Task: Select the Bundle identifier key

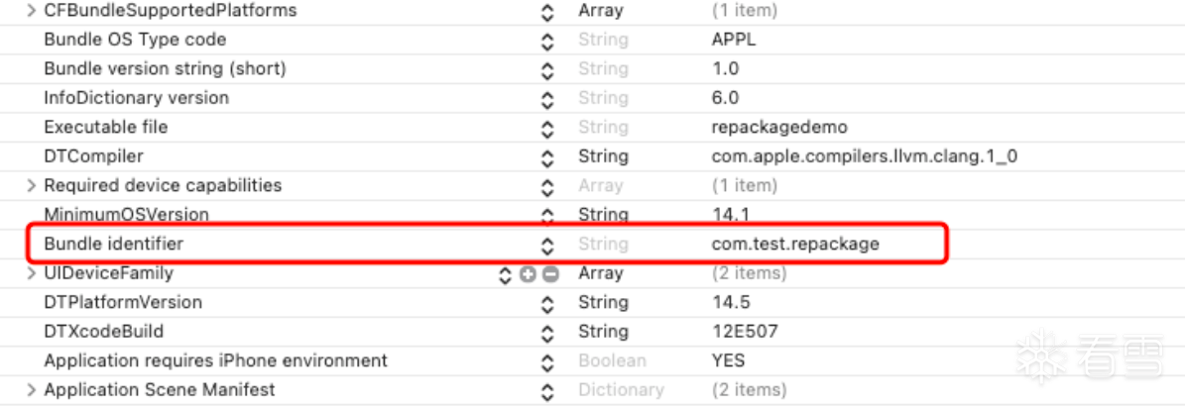Action: coord(113,244)
